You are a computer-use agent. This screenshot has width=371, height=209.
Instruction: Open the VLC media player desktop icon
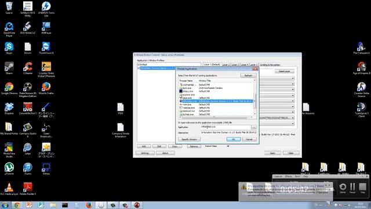click(x=9, y=189)
